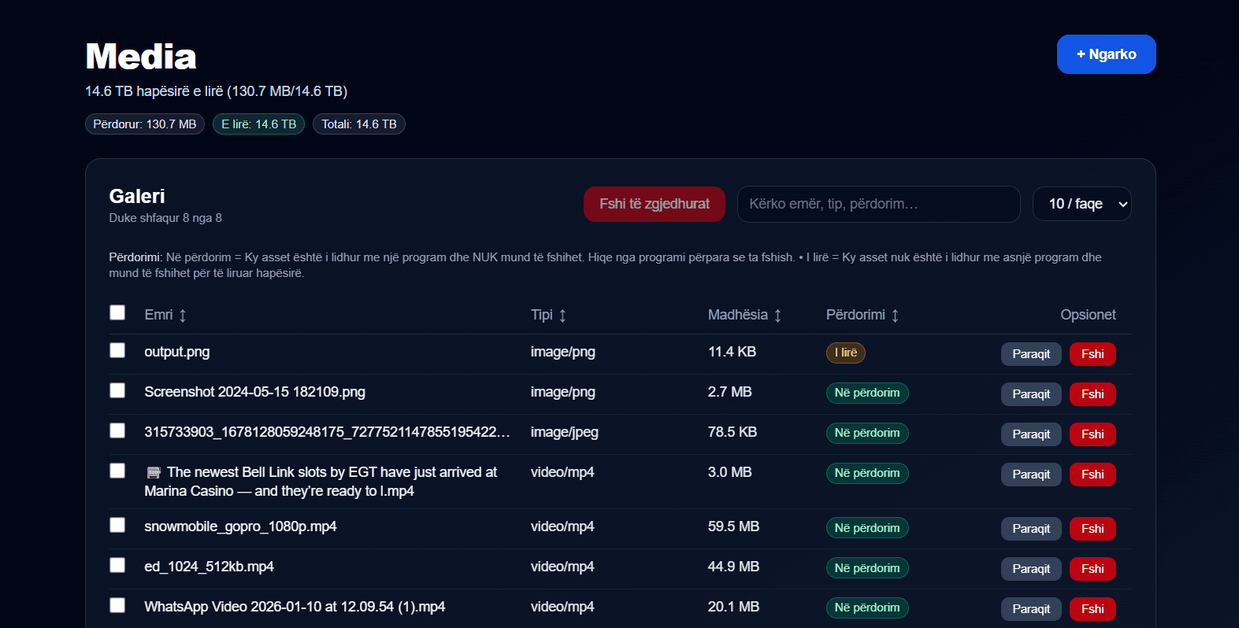This screenshot has height=628, width=1239.
Task: Sort the table by Emri
Action: [165, 315]
